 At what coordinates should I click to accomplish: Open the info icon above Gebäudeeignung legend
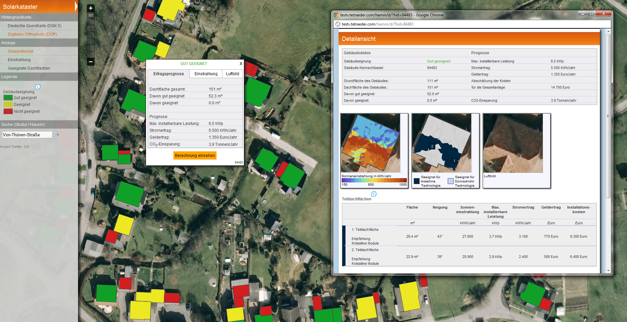pos(38,87)
